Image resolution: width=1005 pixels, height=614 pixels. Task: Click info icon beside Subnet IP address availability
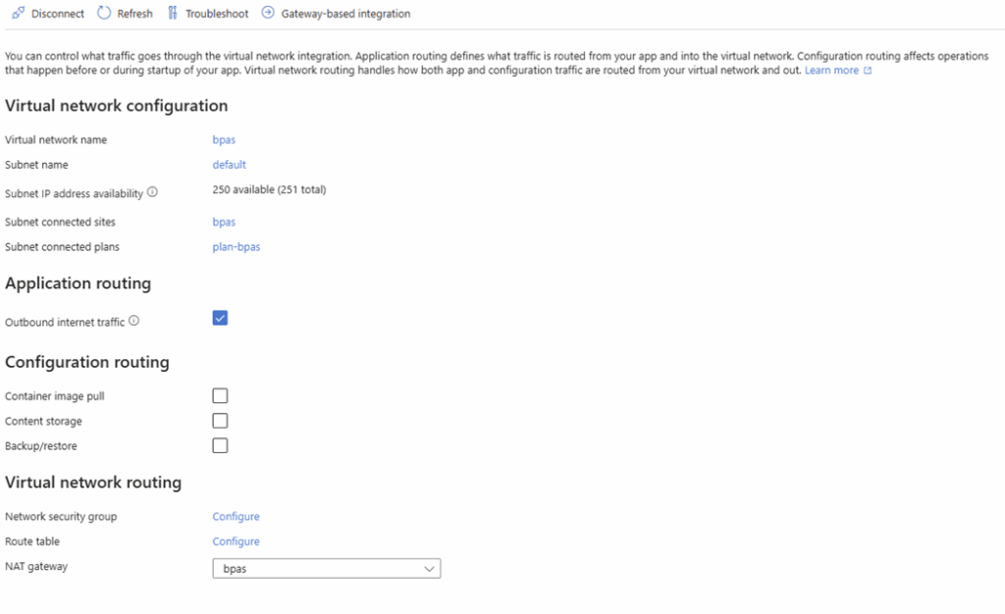point(152,192)
